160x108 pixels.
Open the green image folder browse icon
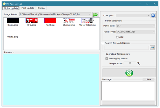(x=96, y=14)
